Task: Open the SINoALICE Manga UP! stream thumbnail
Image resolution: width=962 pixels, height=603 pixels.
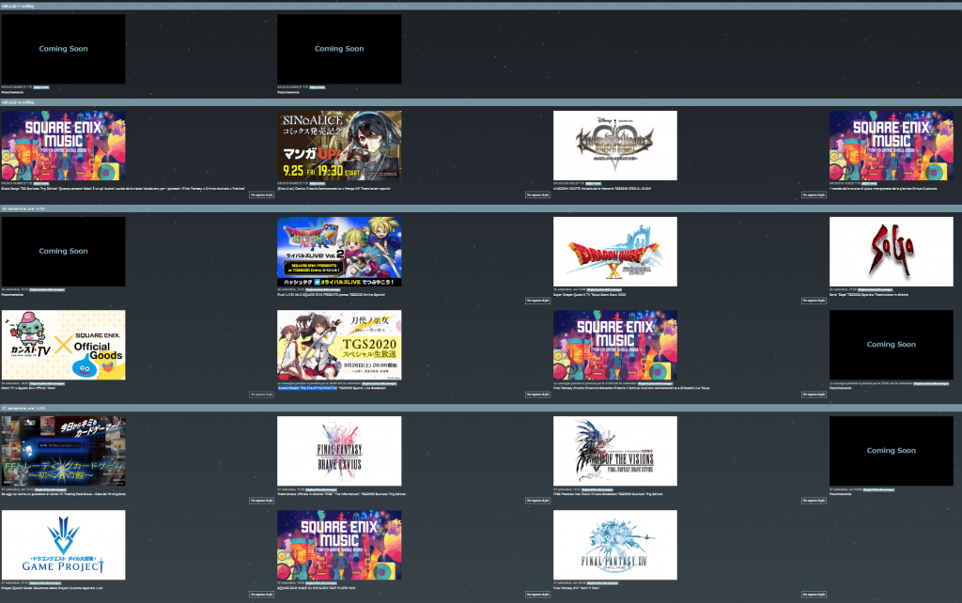Action: (x=339, y=146)
